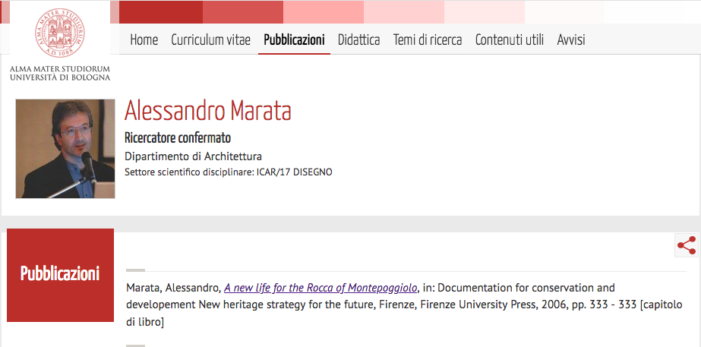This screenshot has height=347, width=701.
Task: Open the Avvisi menu item
Action: (x=571, y=39)
